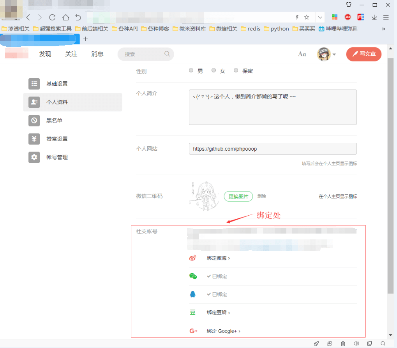This screenshot has width=397, height=348.
Task: Click the scrollbar down arrow
Action: [390, 335]
